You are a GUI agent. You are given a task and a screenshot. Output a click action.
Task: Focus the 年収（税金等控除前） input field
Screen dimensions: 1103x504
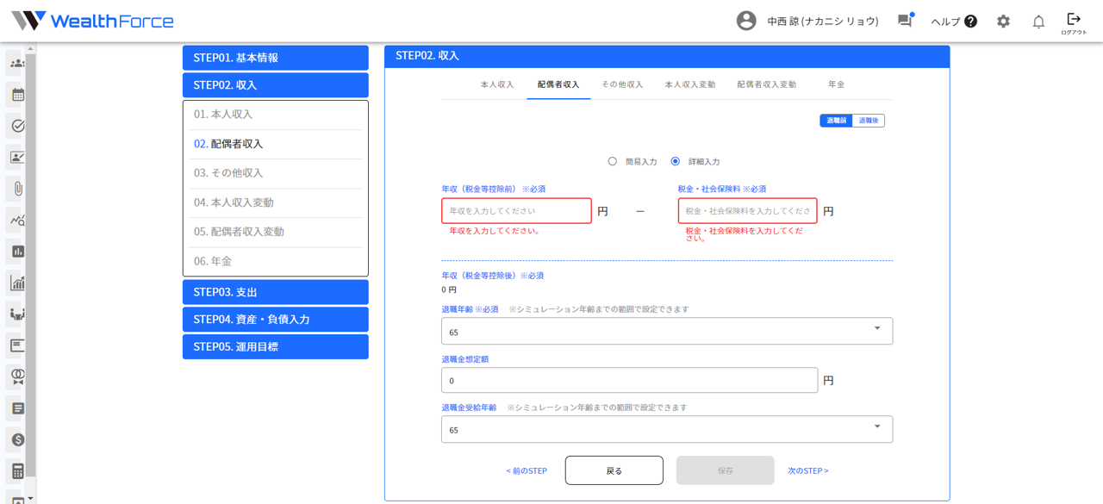517,211
